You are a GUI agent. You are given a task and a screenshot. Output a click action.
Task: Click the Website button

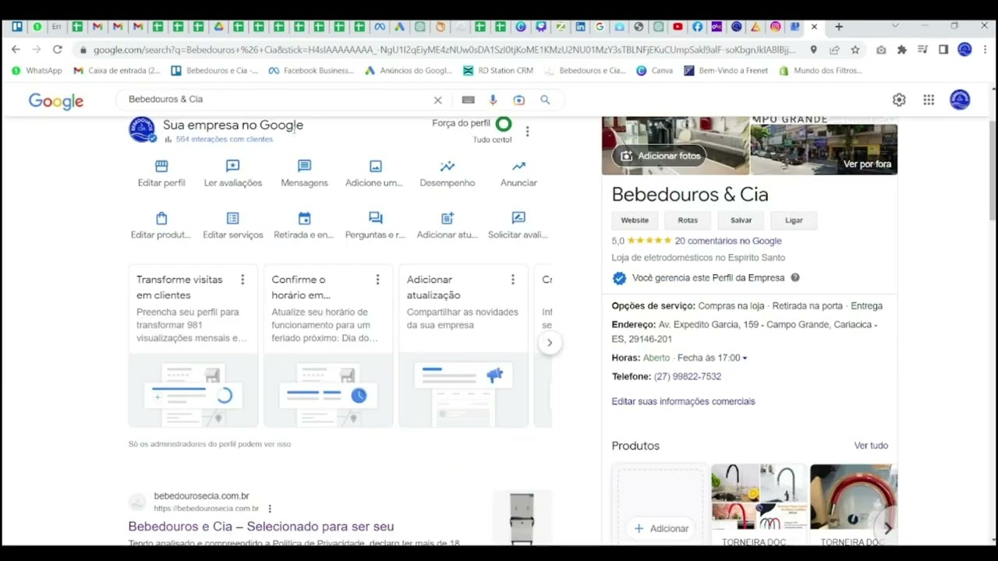click(x=635, y=221)
